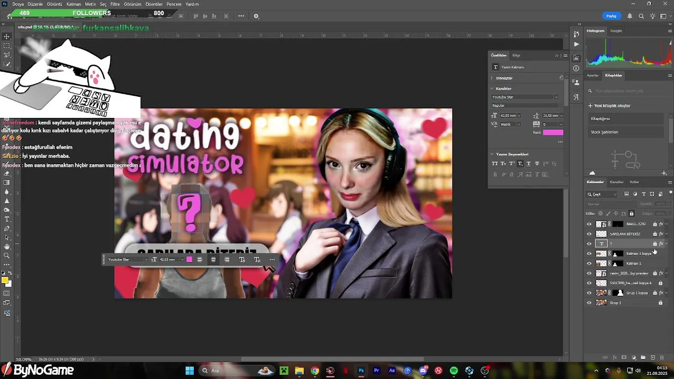Viewport: 674px width, 379px height.
Task: Open notifications bell icon
Action: click(630, 16)
